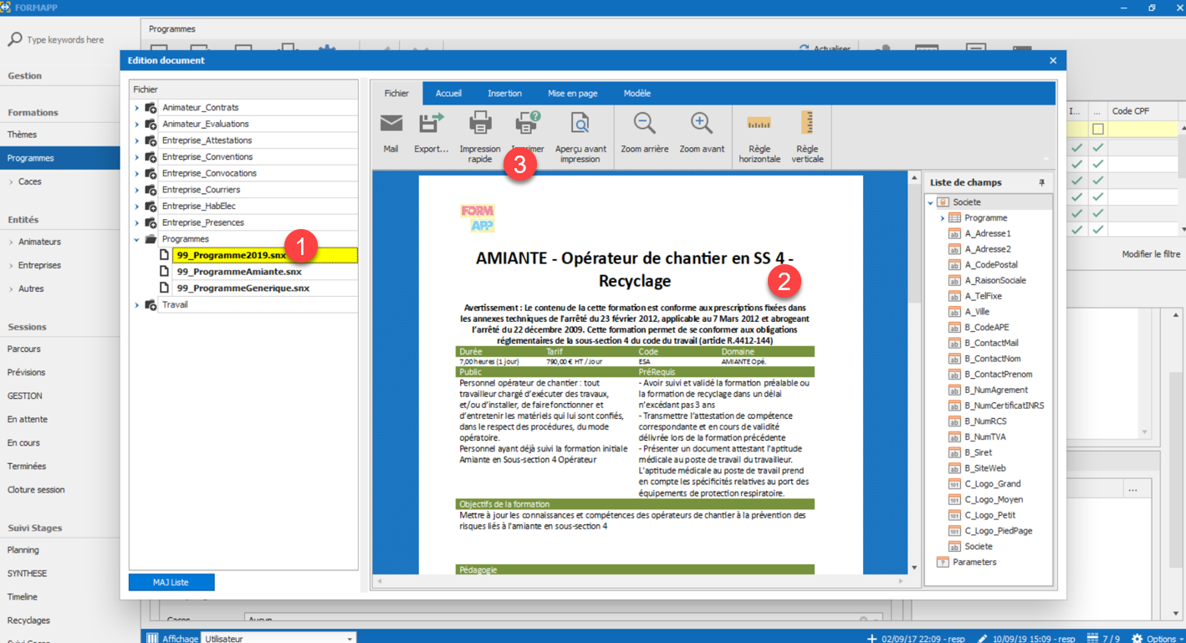Open Aperçu avant impression preview
The image size is (1186, 643).
(x=580, y=124)
